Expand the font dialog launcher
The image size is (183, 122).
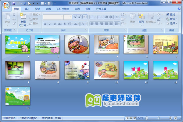point(86,30)
